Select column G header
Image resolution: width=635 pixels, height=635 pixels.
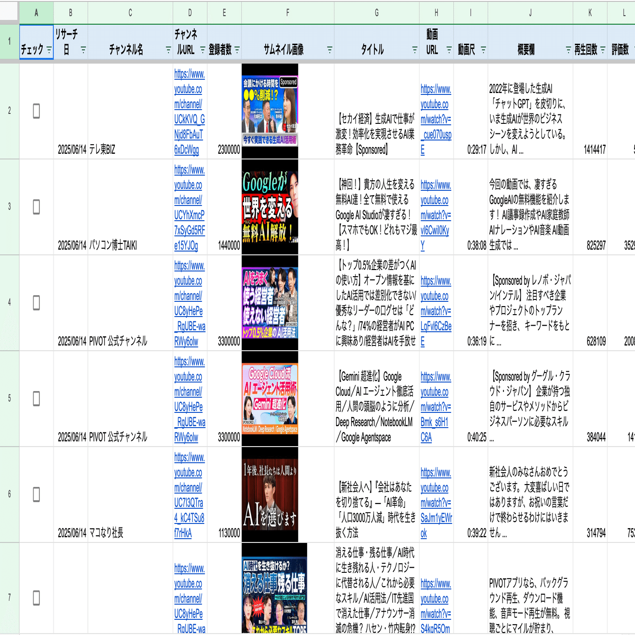377,13
